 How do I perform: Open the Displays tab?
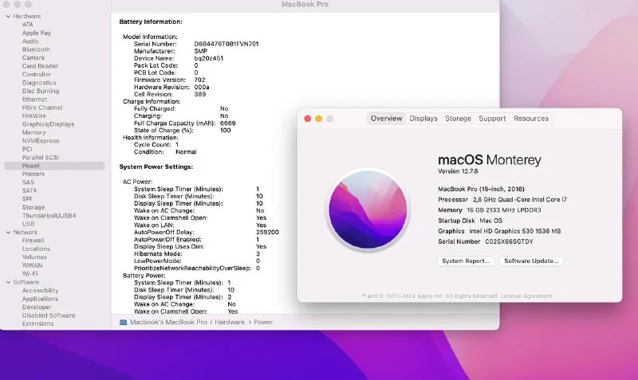point(423,118)
